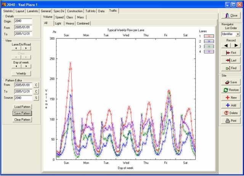Click C button beside Pattern From date
244x176 pixels.
pos(36,85)
